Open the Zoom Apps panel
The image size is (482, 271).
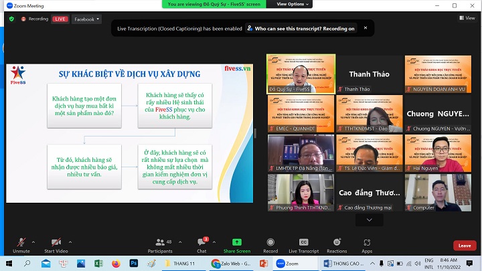click(x=367, y=245)
